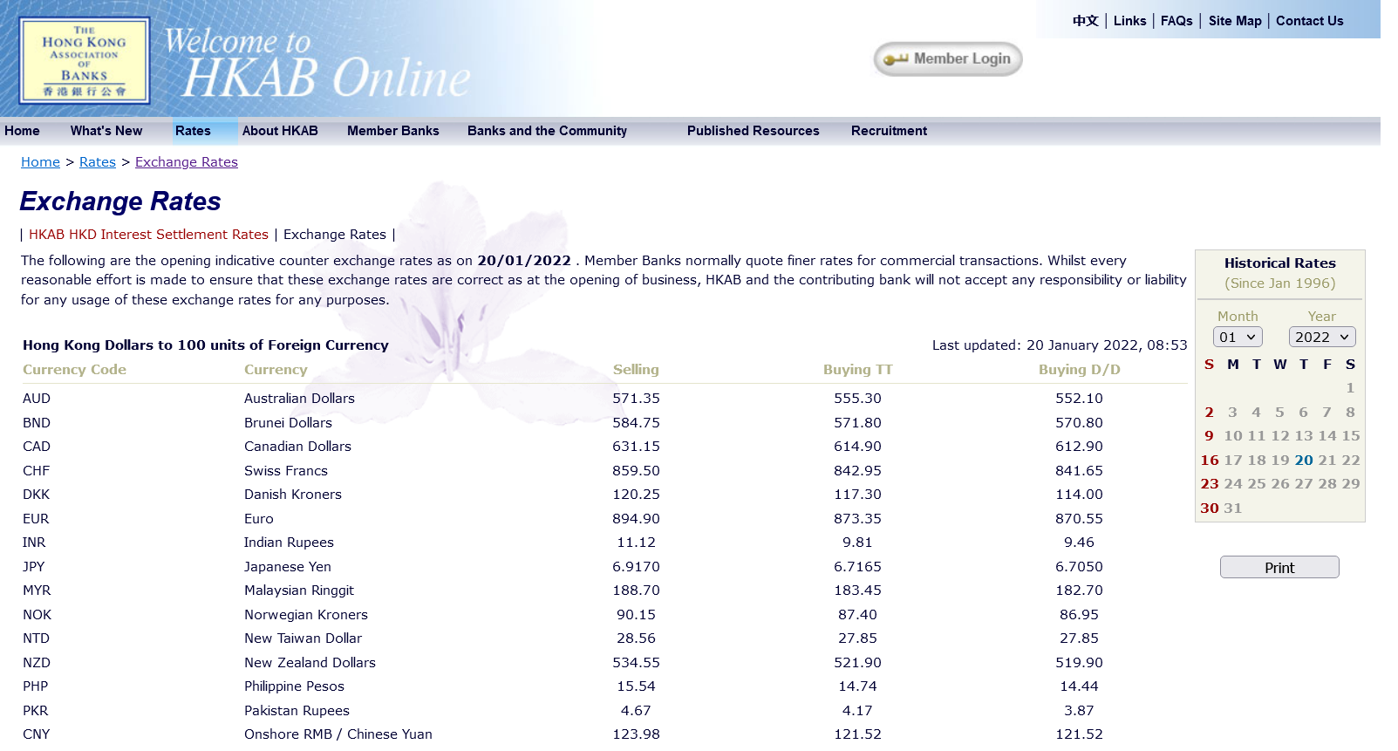
Task: Click the Member Login key button
Action: pyautogui.click(x=948, y=59)
